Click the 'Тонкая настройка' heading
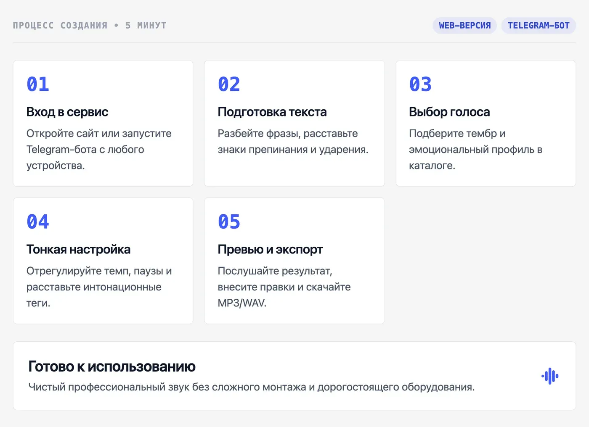This screenshot has width=589, height=427. 78,249
